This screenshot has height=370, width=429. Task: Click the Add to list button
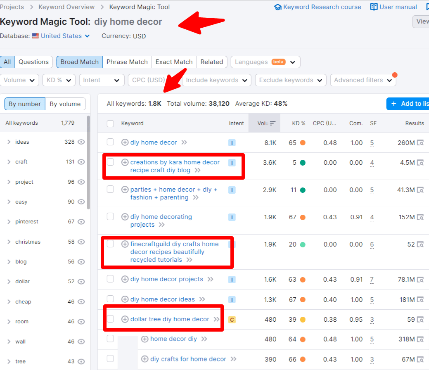[412, 104]
